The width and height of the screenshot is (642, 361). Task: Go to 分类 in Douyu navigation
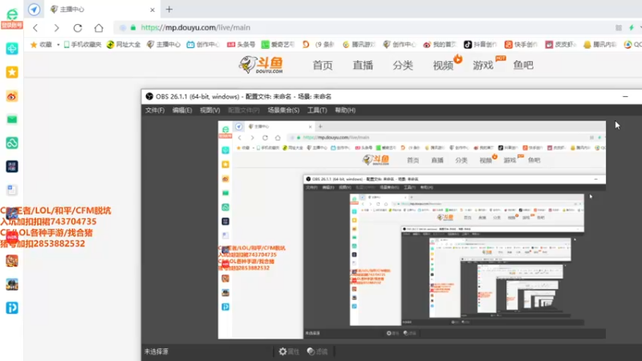[403, 65]
